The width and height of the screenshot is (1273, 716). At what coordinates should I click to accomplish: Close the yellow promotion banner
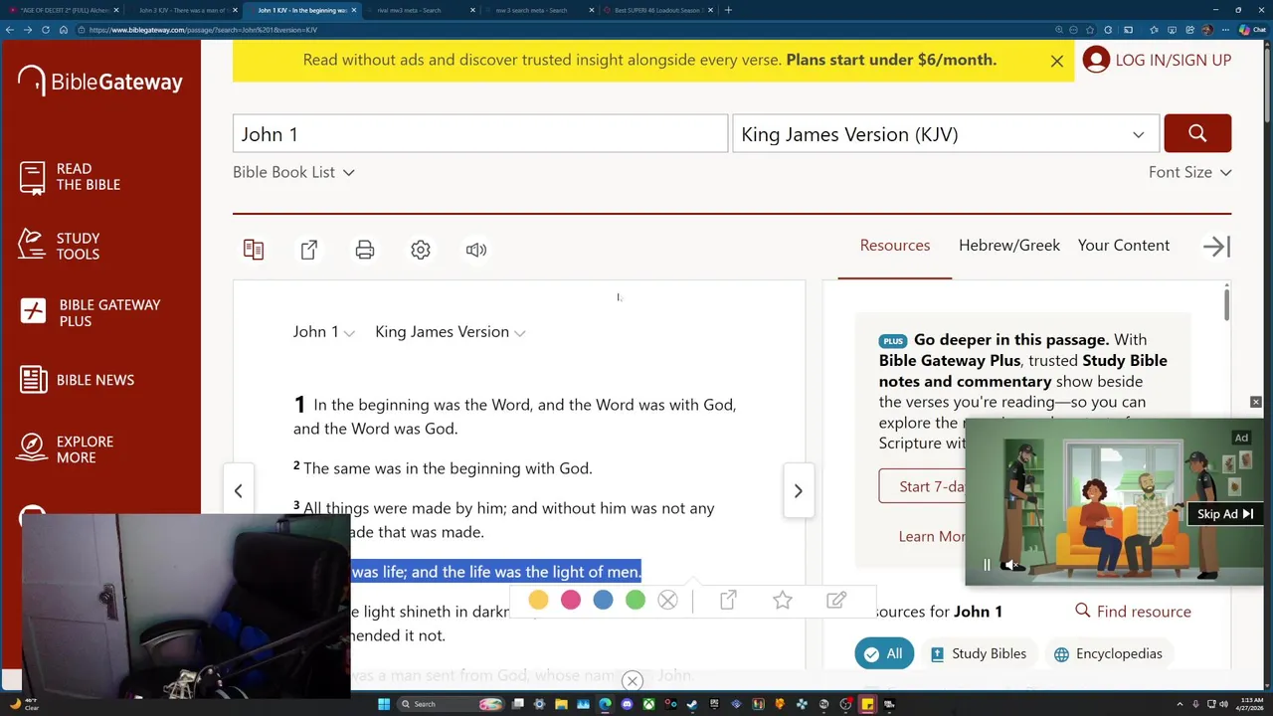(1057, 61)
